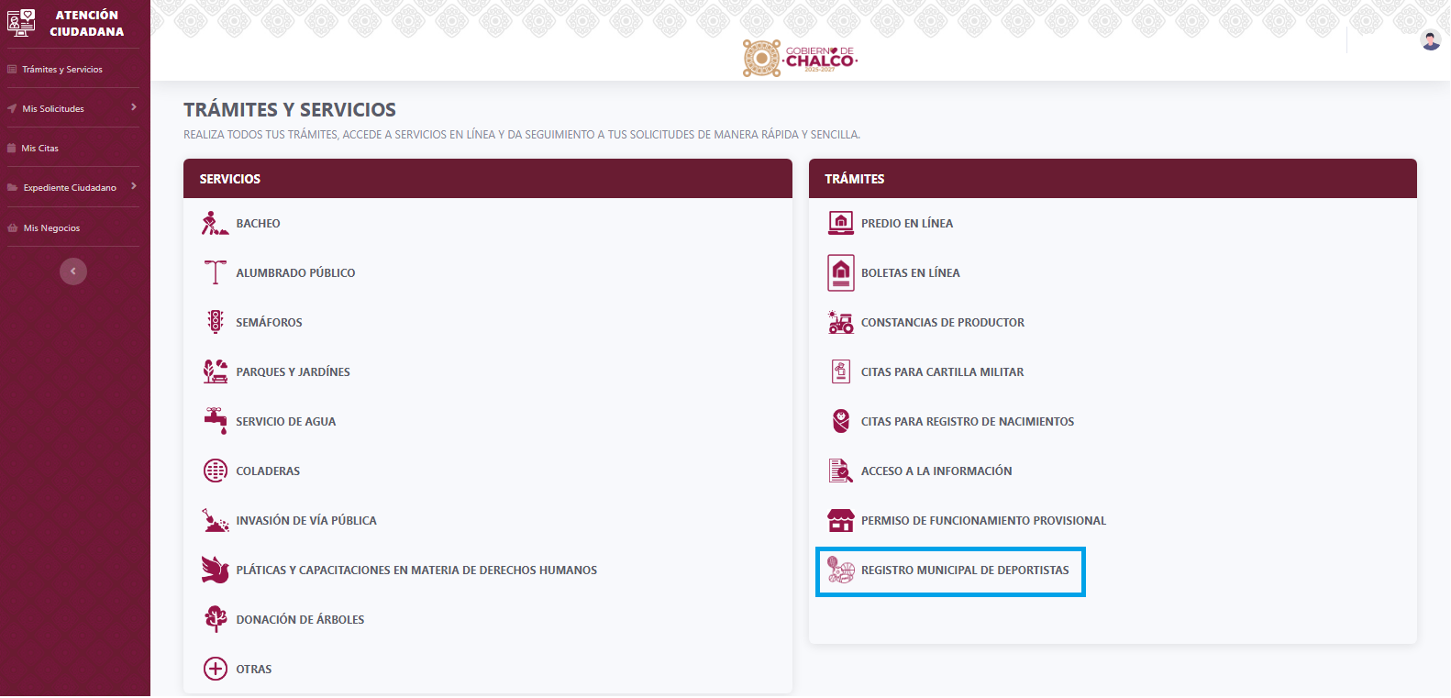Select the Semáforos service
This screenshot has width=1451, height=698.
pos(269,322)
